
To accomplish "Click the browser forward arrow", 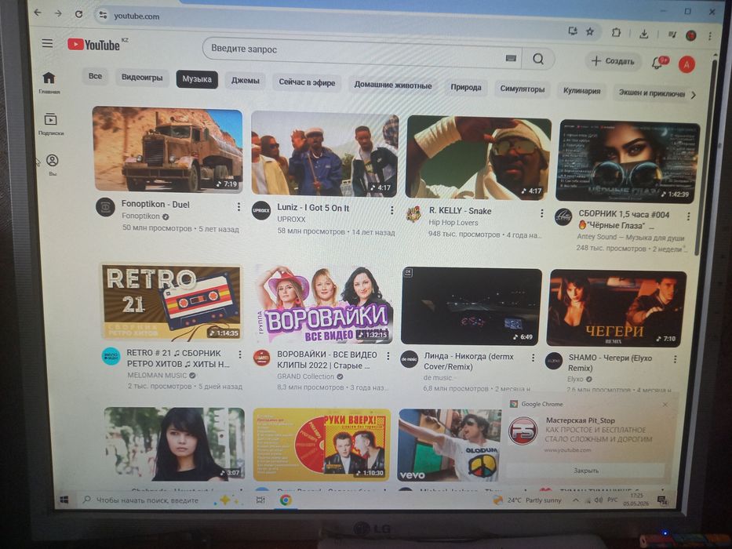I will [x=58, y=13].
